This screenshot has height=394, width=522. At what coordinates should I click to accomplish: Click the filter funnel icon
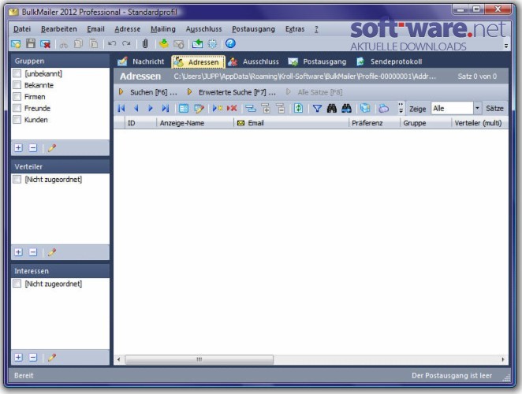pyautogui.click(x=317, y=108)
